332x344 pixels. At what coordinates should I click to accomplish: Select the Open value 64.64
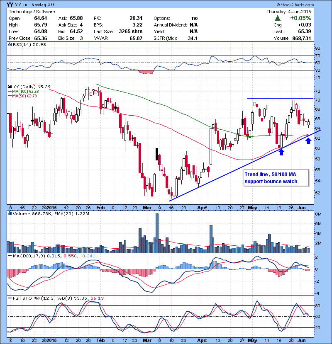tap(40, 18)
